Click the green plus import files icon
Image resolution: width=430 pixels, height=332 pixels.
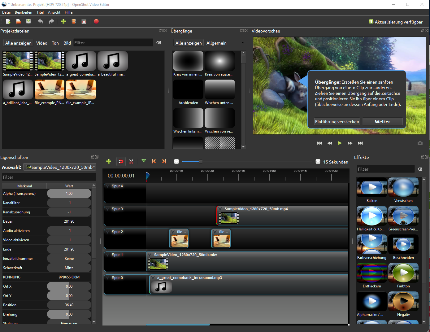pyautogui.click(x=63, y=21)
